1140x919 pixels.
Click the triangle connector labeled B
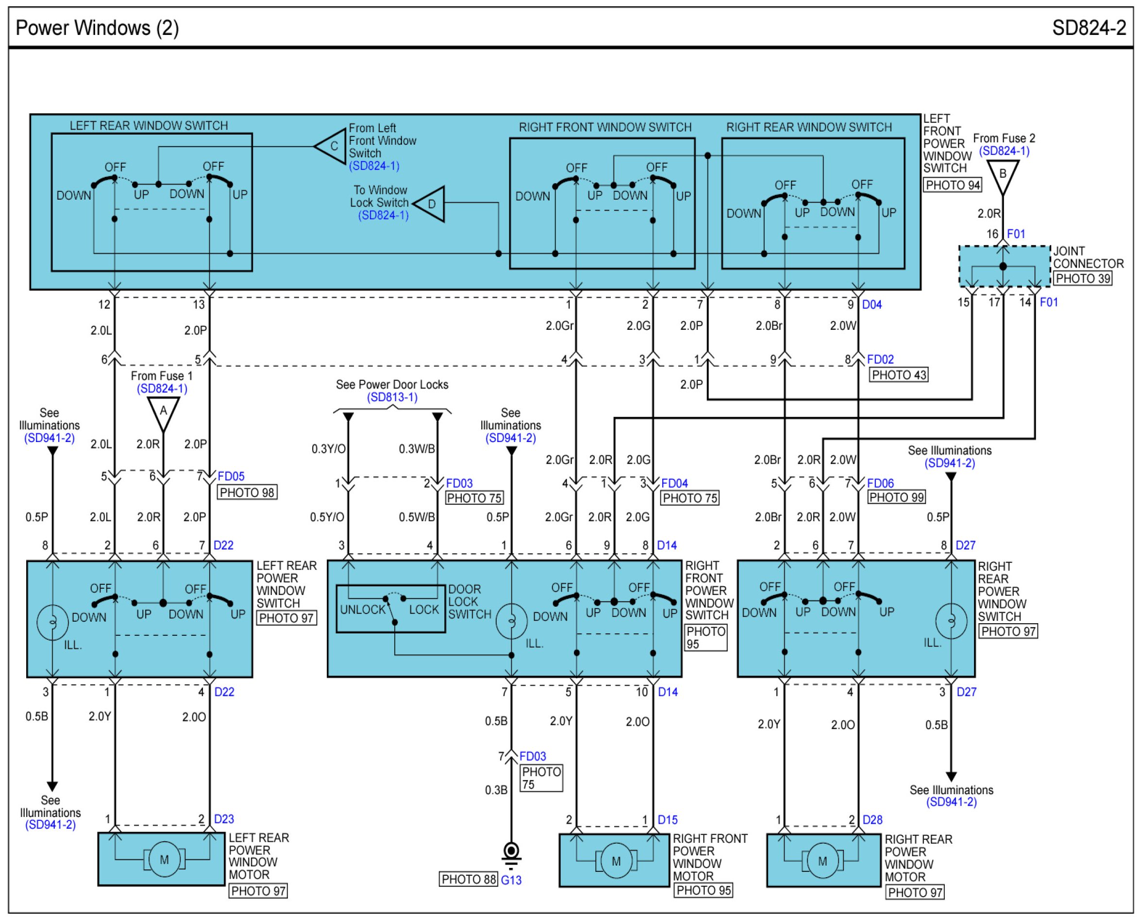[1002, 175]
